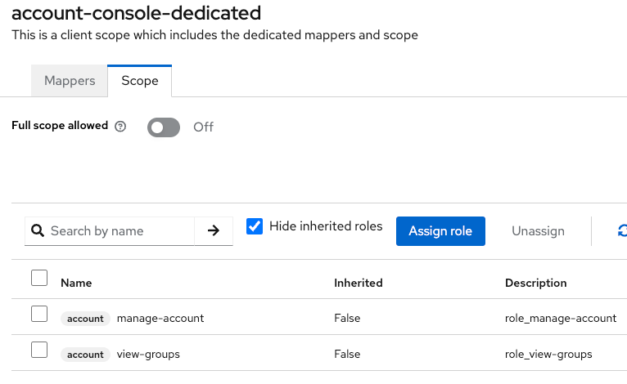Switch to the Mappers tab
The height and width of the screenshot is (384, 627).
[x=70, y=81]
